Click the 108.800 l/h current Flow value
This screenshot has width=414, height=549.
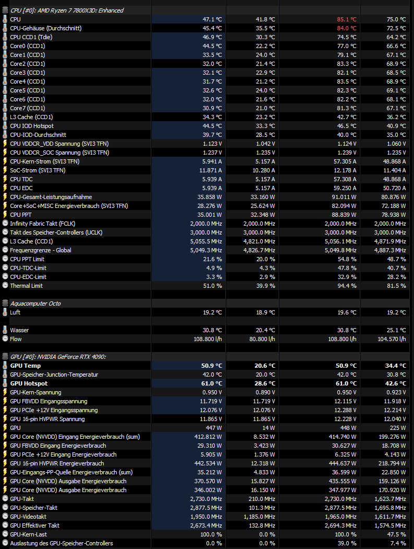tap(208, 339)
